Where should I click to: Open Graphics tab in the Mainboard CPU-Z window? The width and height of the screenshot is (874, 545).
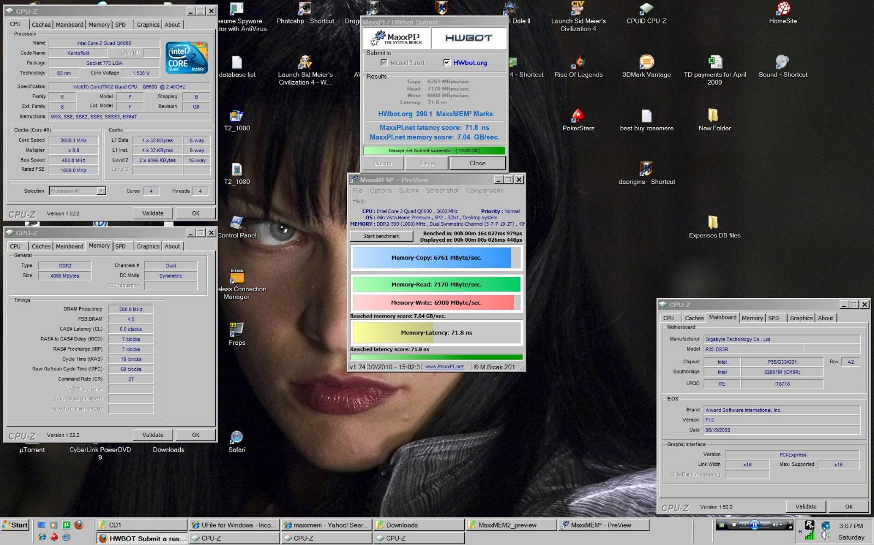pos(801,318)
